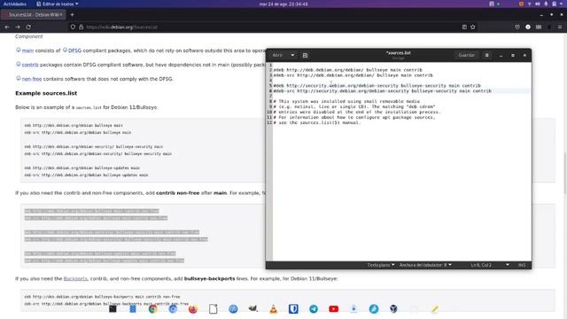
Task: Open the Anchura del tabulador dropdown
Action: (x=425, y=265)
